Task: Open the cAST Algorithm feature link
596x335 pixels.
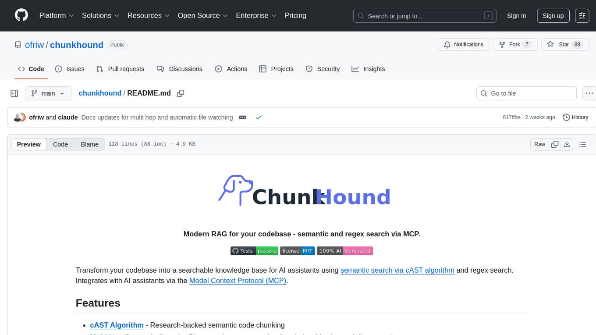Action: coord(117,325)
